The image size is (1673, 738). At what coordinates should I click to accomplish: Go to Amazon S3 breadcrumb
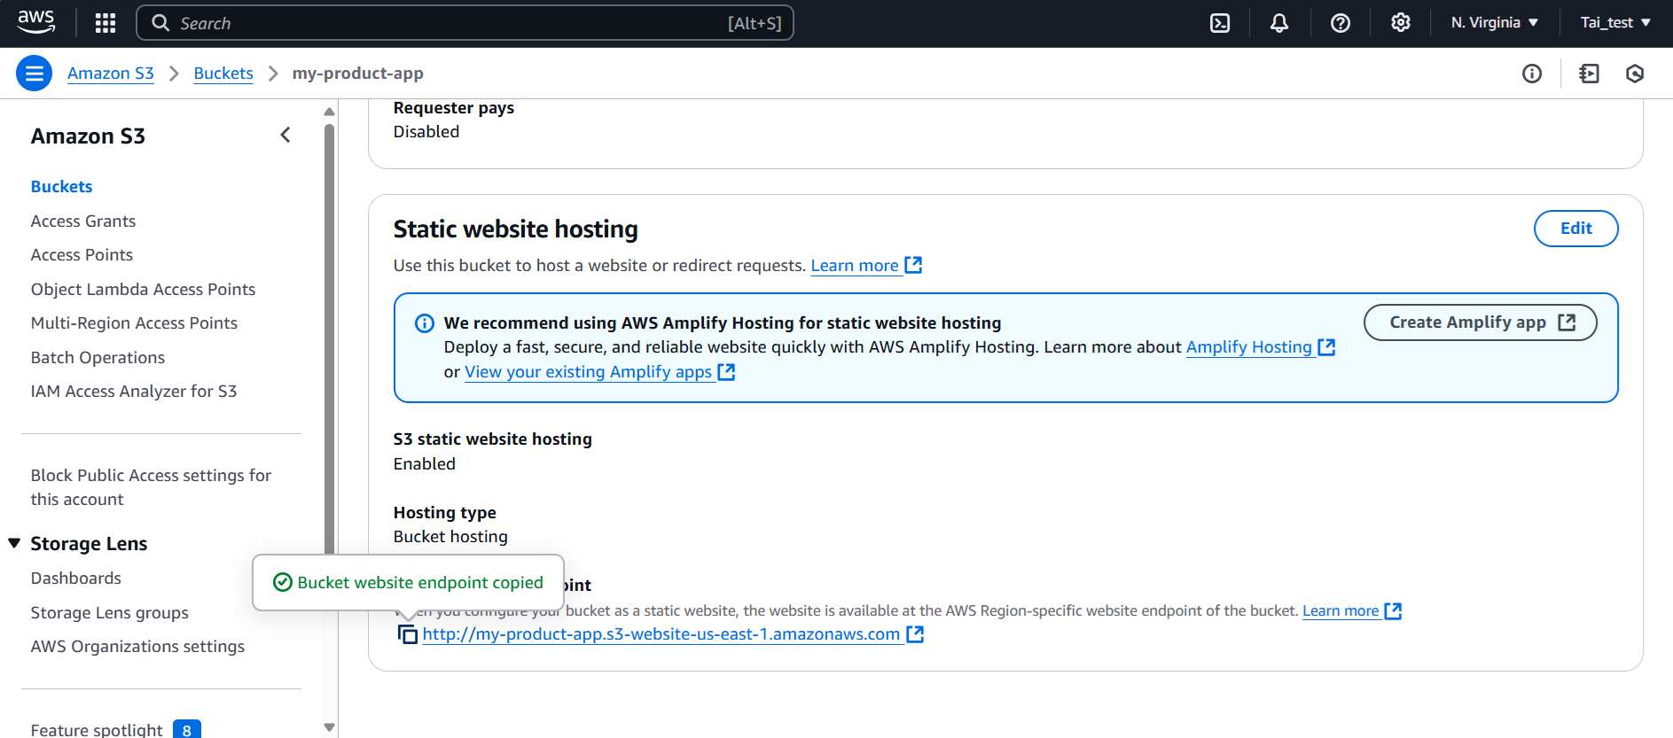click(111, 74)
